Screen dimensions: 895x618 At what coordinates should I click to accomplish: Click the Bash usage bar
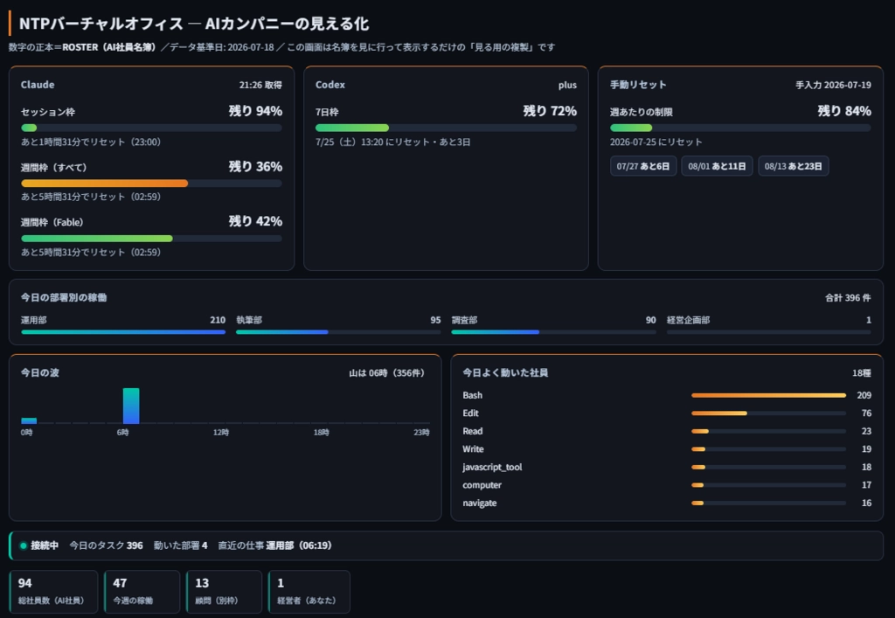768,395
